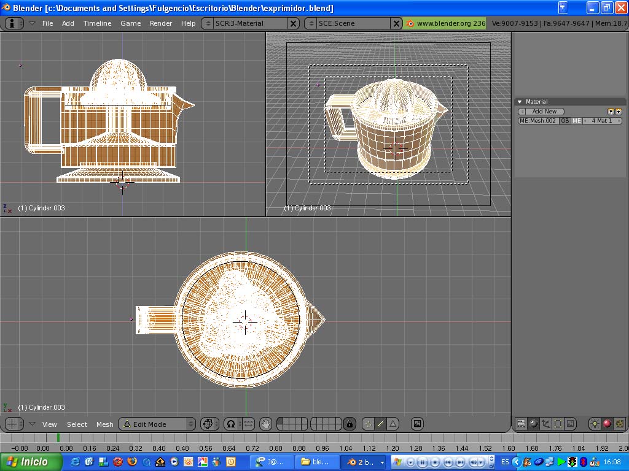Viewport: 629px width, 471px height.
Task: Click the Add New material button
Action: (544, 112)
